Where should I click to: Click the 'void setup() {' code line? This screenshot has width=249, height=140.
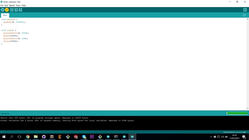pos(9,19)
